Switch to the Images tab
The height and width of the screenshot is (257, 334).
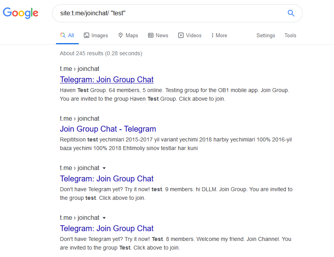pos(96,36)
